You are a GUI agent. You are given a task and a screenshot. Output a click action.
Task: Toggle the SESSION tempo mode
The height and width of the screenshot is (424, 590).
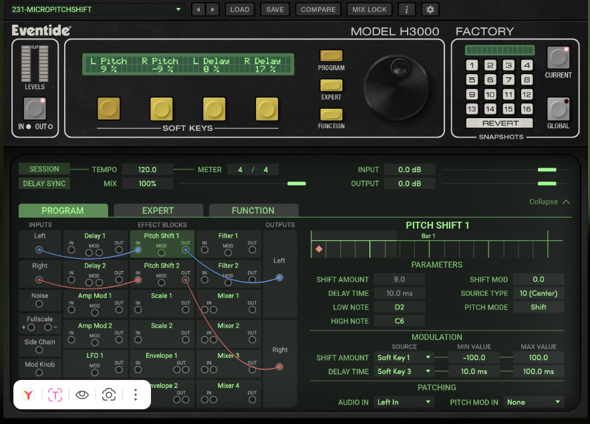[x=44, y=169]
